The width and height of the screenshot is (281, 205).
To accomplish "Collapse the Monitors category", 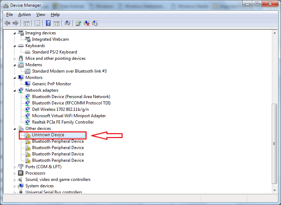I will pyautogui.click(x=15, y=78).
